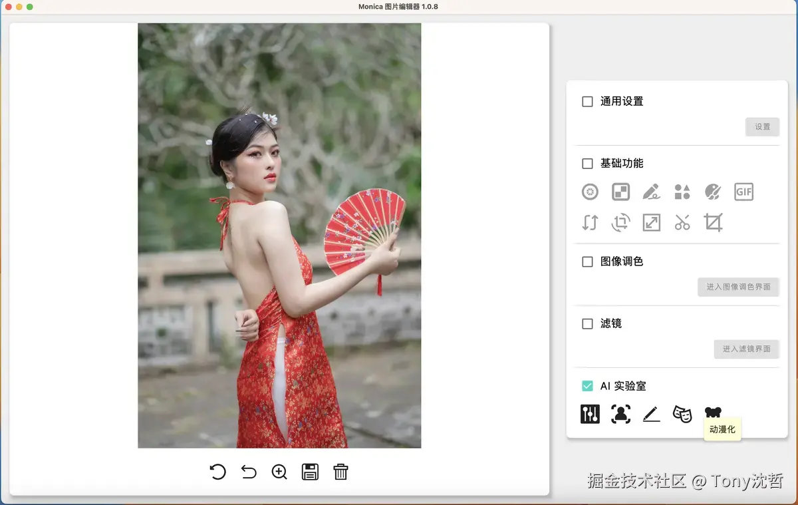798x505 pixels.
Task: Check the 通用设置 checkbox
Action: pos(587,102)
